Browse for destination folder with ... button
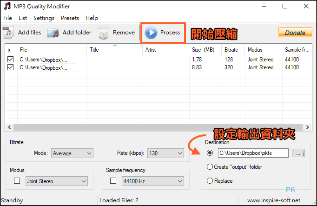Image resolution: width=317 pixels, height=206 pixels. (298, 153)
